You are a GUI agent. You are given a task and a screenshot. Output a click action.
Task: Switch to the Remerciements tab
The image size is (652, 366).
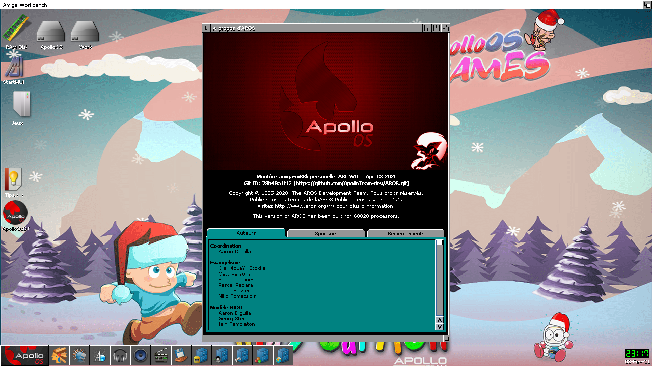(x=406, y=233)
